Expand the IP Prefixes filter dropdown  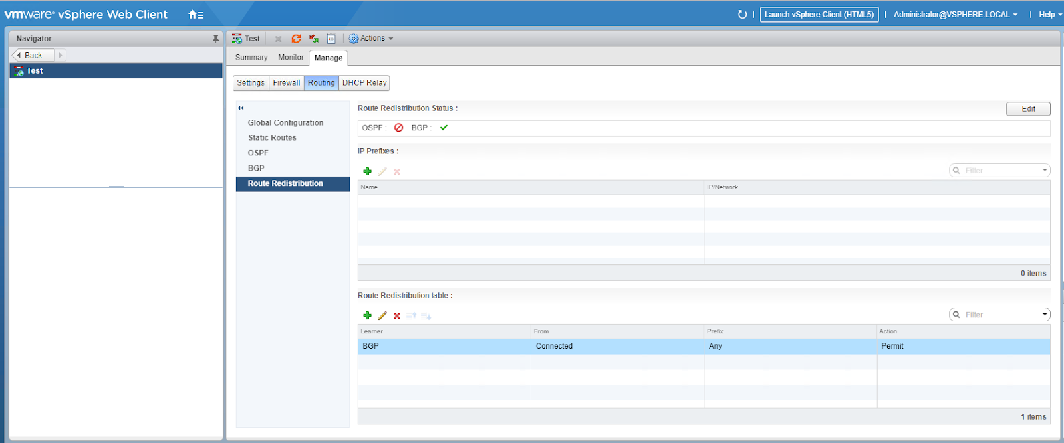1045,171
